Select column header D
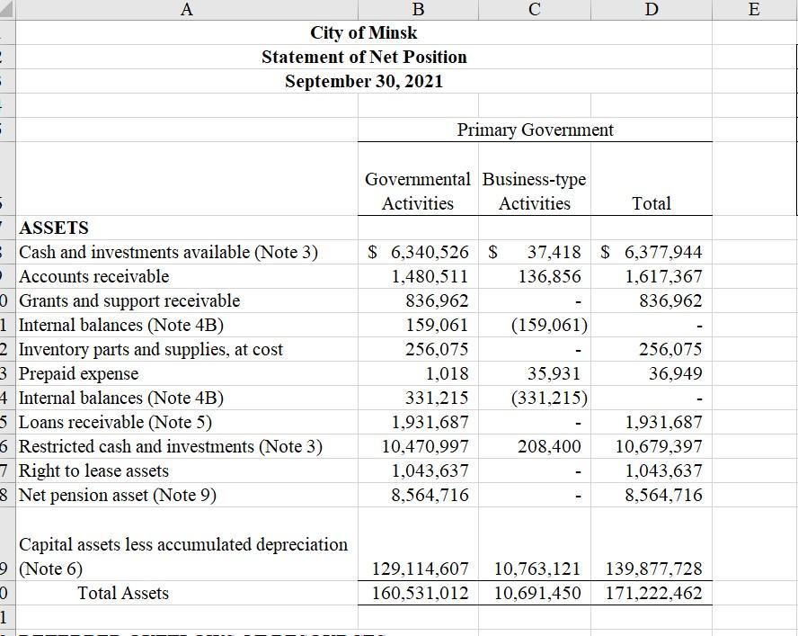 tap(651, 9)
